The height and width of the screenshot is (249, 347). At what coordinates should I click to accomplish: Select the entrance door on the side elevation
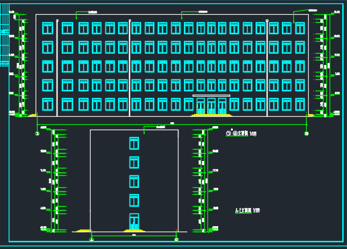(134, 221)
